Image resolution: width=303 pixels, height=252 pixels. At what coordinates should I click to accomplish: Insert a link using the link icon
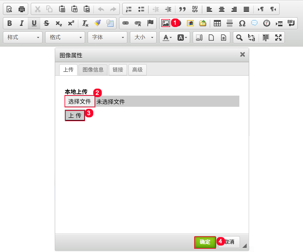126,23
